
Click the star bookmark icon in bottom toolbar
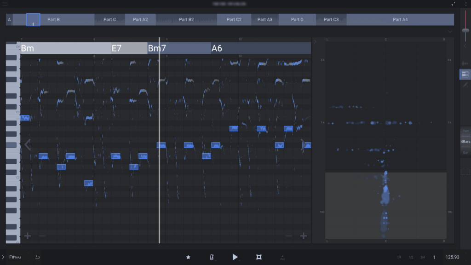point(188,257)
